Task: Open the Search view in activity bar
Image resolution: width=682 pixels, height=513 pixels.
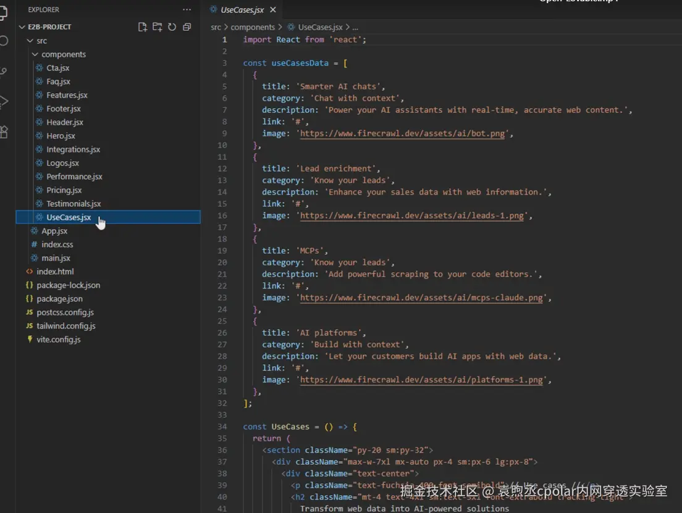Action: click(4, 41)
